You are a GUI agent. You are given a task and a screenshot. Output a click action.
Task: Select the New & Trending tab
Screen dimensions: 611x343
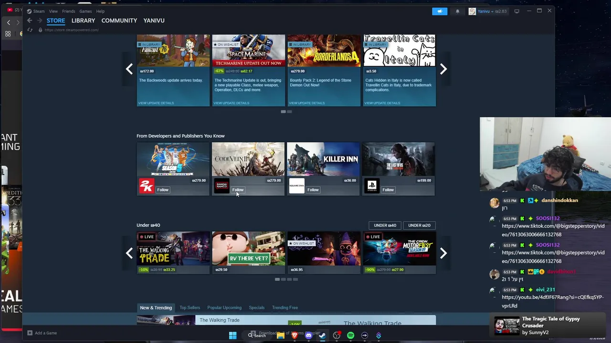[x=156, y=308]
